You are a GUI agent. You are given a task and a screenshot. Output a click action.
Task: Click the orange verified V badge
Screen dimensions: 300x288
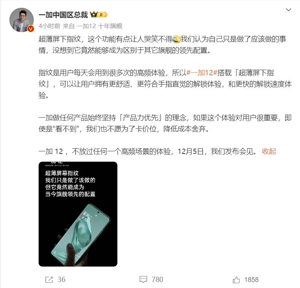click(x=31, y=29)
